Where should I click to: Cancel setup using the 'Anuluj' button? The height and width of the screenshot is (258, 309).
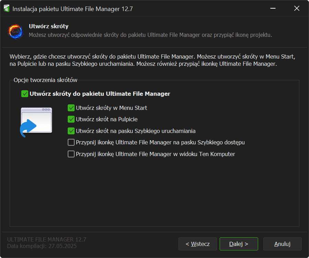tap(282, 244)
